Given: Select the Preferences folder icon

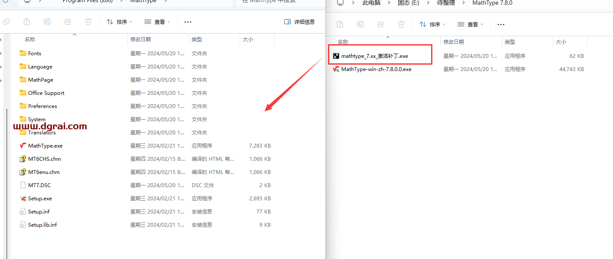Looking at the screenshot, I should (x=23, y=106).
